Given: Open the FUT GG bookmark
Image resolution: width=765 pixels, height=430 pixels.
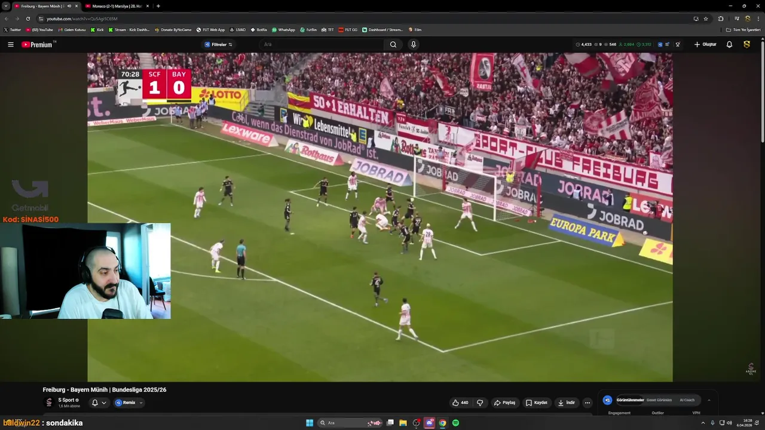Looking at the screenshot, I should coord(348,29).
